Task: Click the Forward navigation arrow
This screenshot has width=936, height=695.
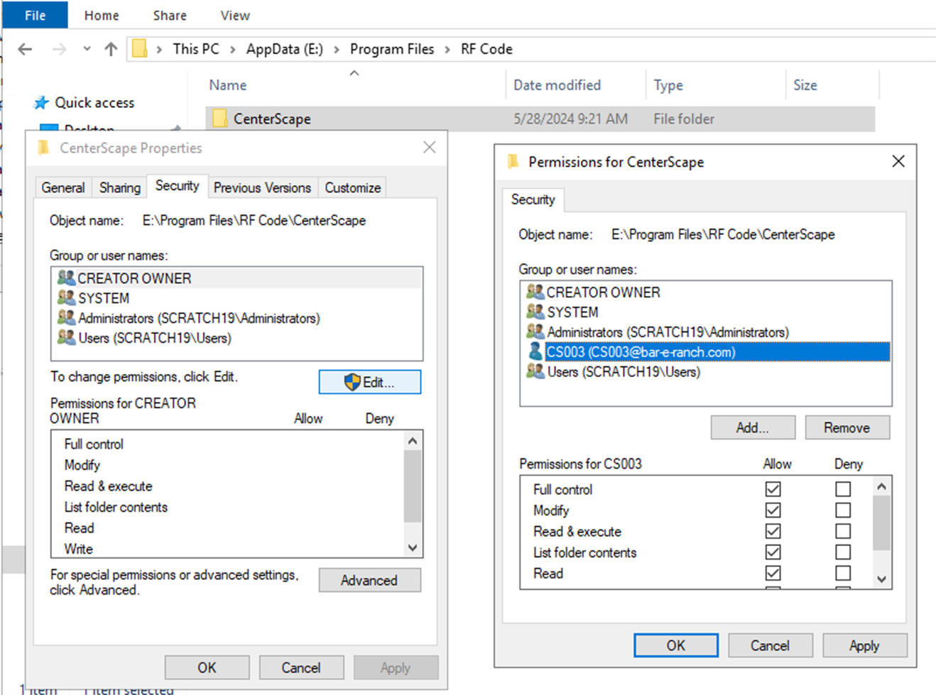Action: (60, 49)
